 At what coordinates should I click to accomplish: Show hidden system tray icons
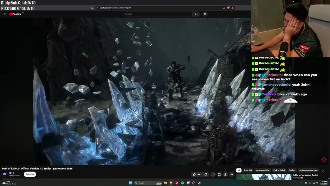tap(302, 183)
